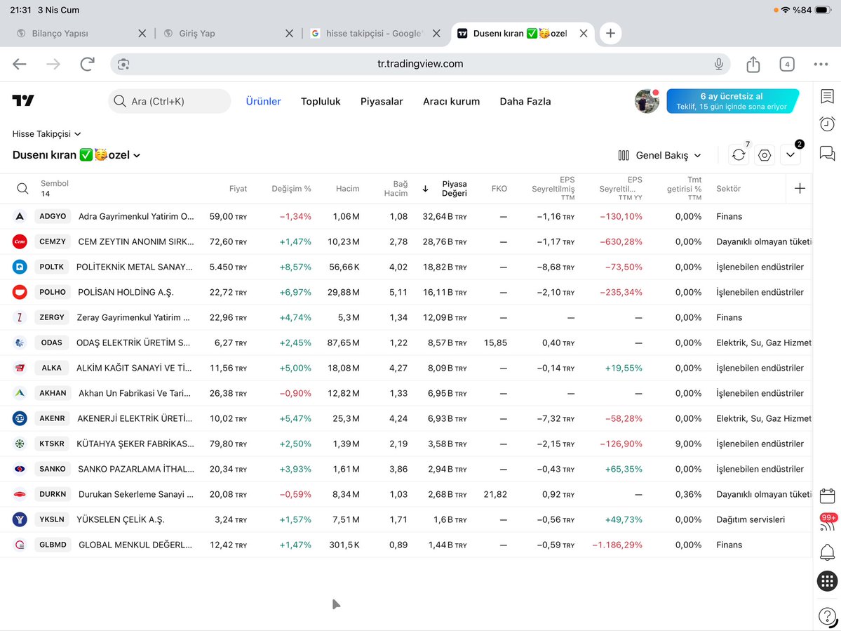Open the Duseni kıran watchlist dropdown

point(76,155)
